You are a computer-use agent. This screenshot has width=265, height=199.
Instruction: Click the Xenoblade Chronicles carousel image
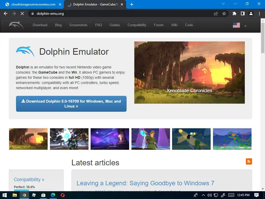pos(189,73)
